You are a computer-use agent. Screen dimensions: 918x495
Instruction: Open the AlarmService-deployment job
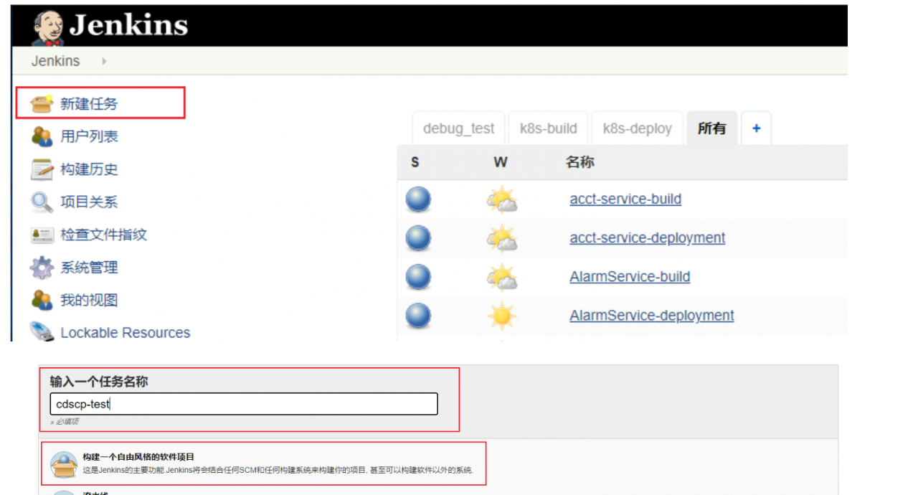[x=652, y=316]
